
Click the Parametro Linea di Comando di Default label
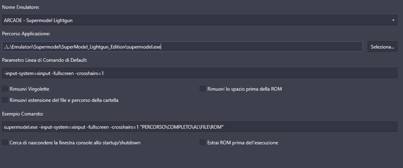[45, 60]
